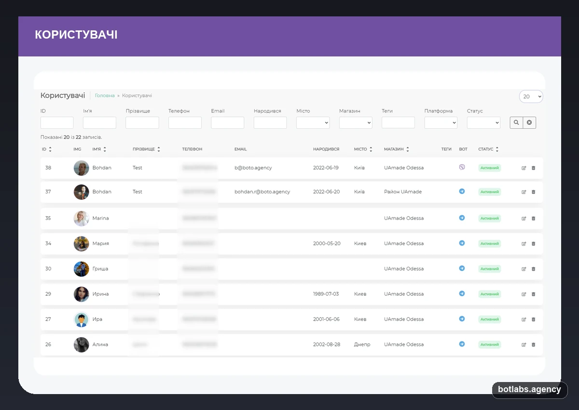Click the city cell Днепр
The width and height of the screenshot is (579, 410).
[x=362, y=345]
